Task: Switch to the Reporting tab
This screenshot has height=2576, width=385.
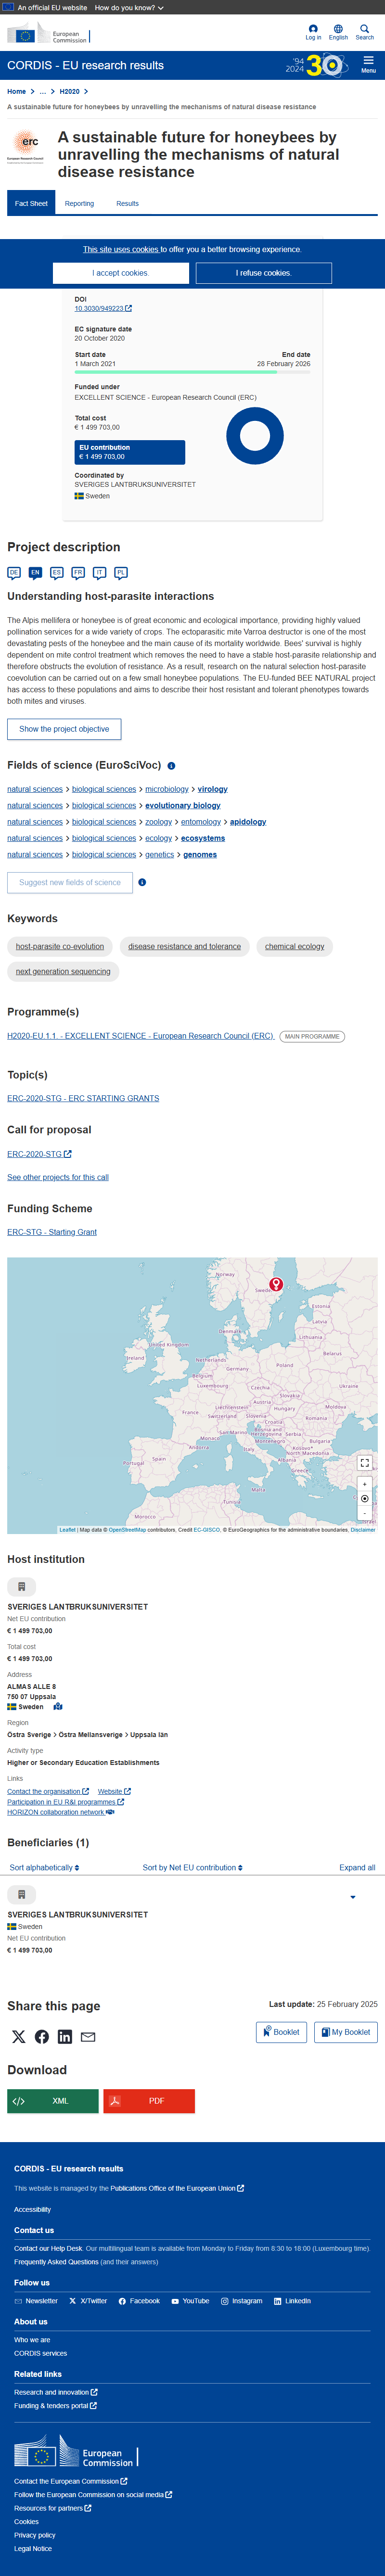Action: [x=79, y=203]
